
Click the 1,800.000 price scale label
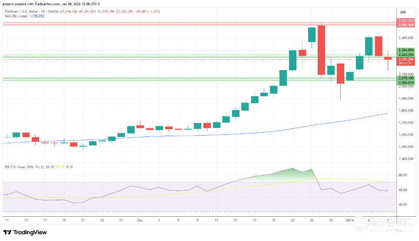[x=405, y=111]
